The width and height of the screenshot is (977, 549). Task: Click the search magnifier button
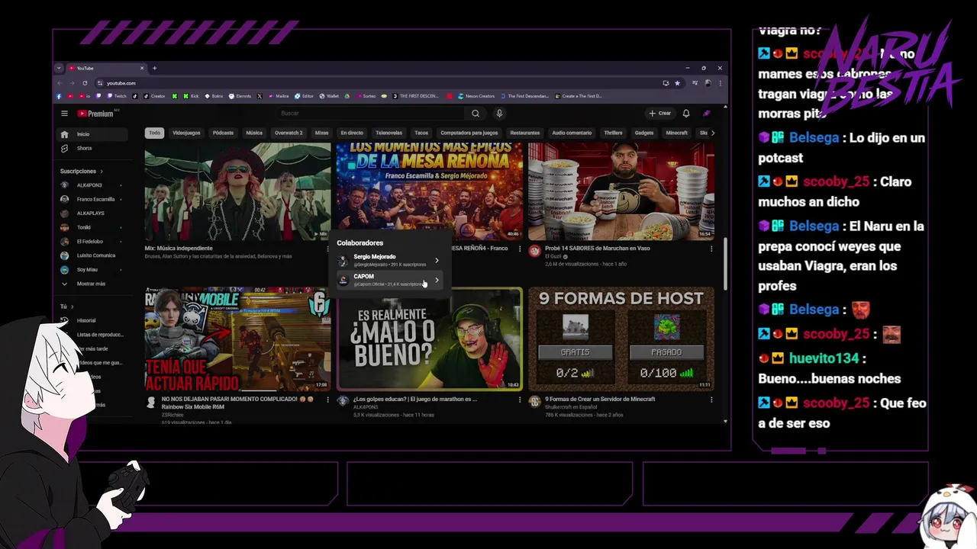point(476,114)
